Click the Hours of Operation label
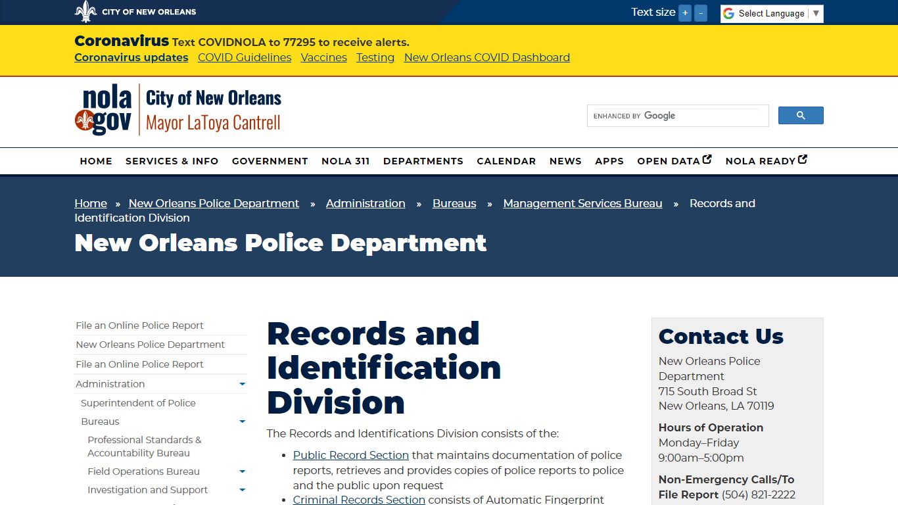The height and width of the screenshot is (505, 898). coord(711,427)
